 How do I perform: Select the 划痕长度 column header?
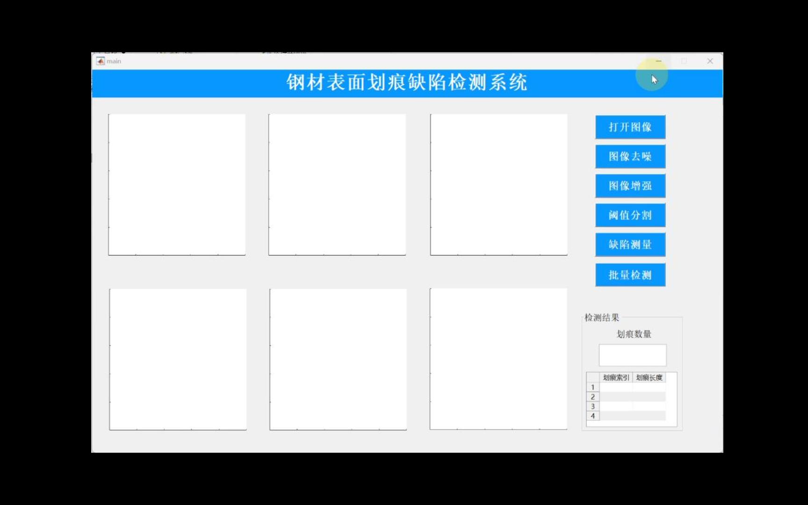click(649, 377)
